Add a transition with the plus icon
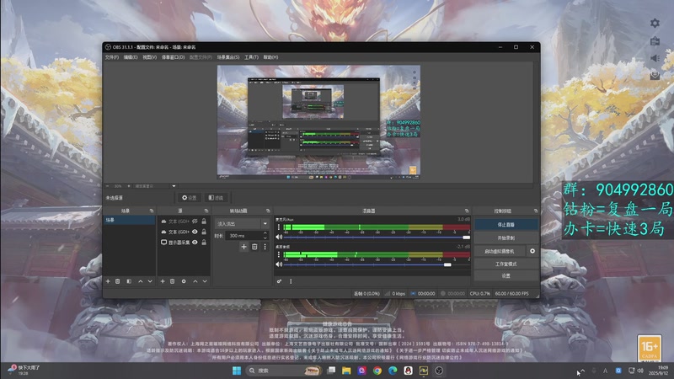The height and width of the screenshot is (379, 674). click(x=243, y=247)
